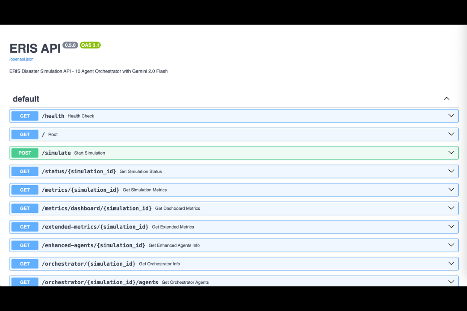
Task: Click the Get Enhanced Agents Info summary
Action: point(174,245)
